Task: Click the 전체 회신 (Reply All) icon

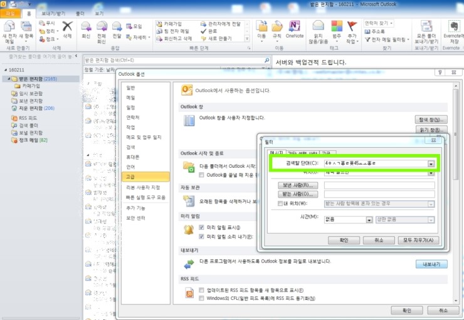Action: (102, 26)
